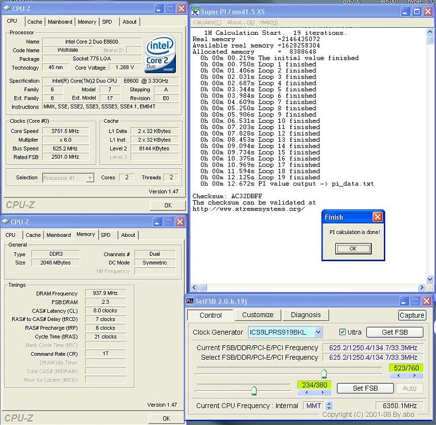
Task: Step lower 234/380 slider left arrow
Action: click(x=306, y=392)
